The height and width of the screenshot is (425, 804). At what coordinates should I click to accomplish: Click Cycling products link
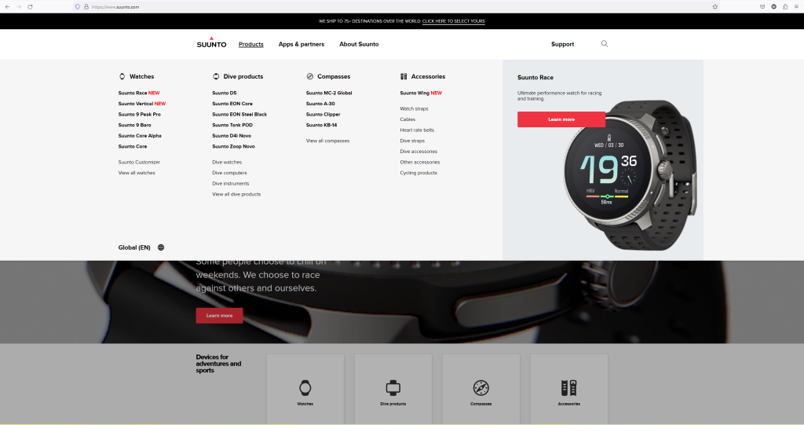pos(418,173)
